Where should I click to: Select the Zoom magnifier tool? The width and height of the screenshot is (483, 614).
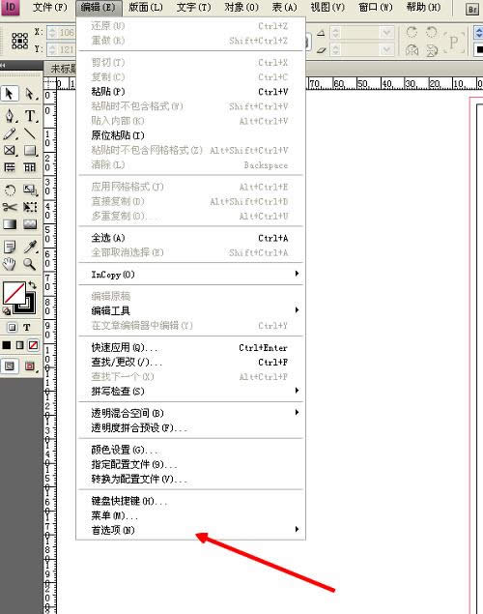pos(30,264)
